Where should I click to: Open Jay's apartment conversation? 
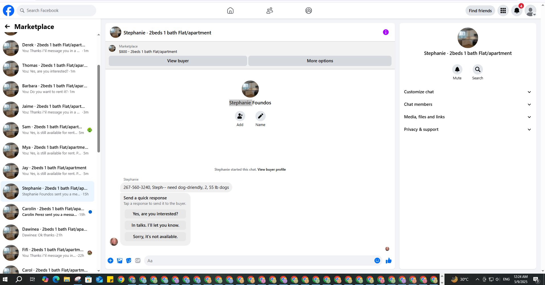tap(48, 171)
